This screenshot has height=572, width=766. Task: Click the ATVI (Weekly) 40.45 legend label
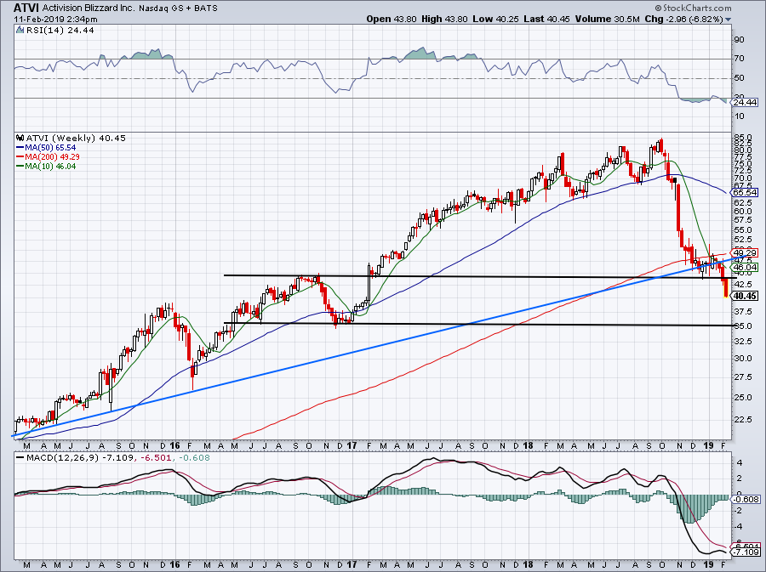pos(76,138)
